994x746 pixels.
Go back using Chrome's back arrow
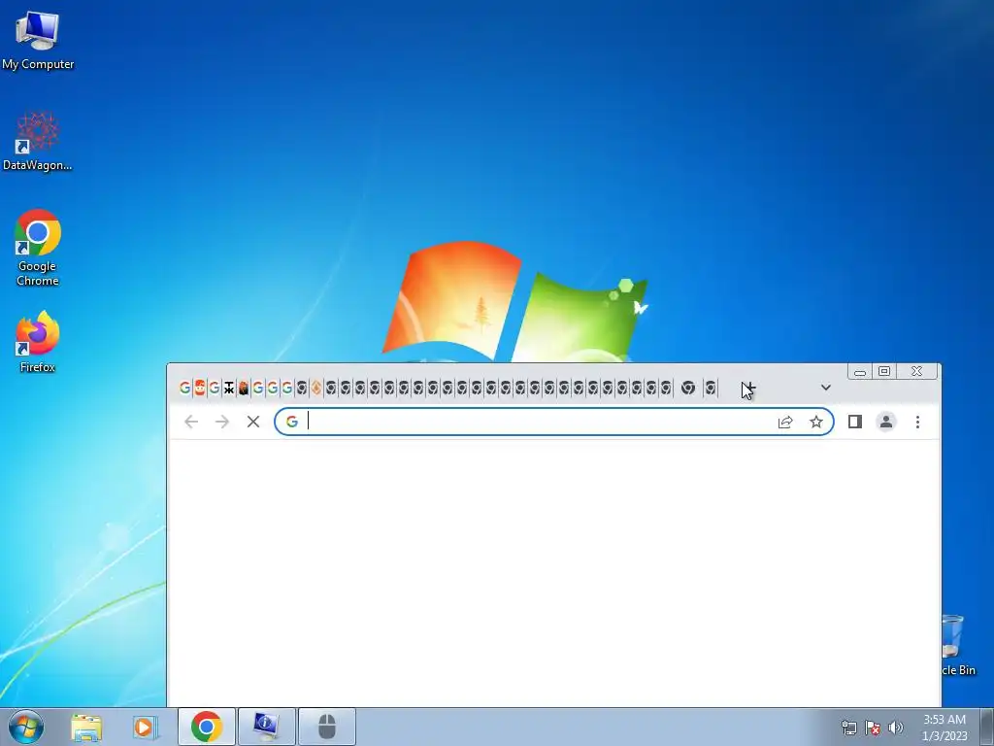[191, 422]
